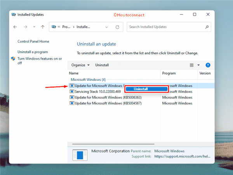Sort by the Program column header
Viewport: 233px width, 175px height.
click(169, 73)
